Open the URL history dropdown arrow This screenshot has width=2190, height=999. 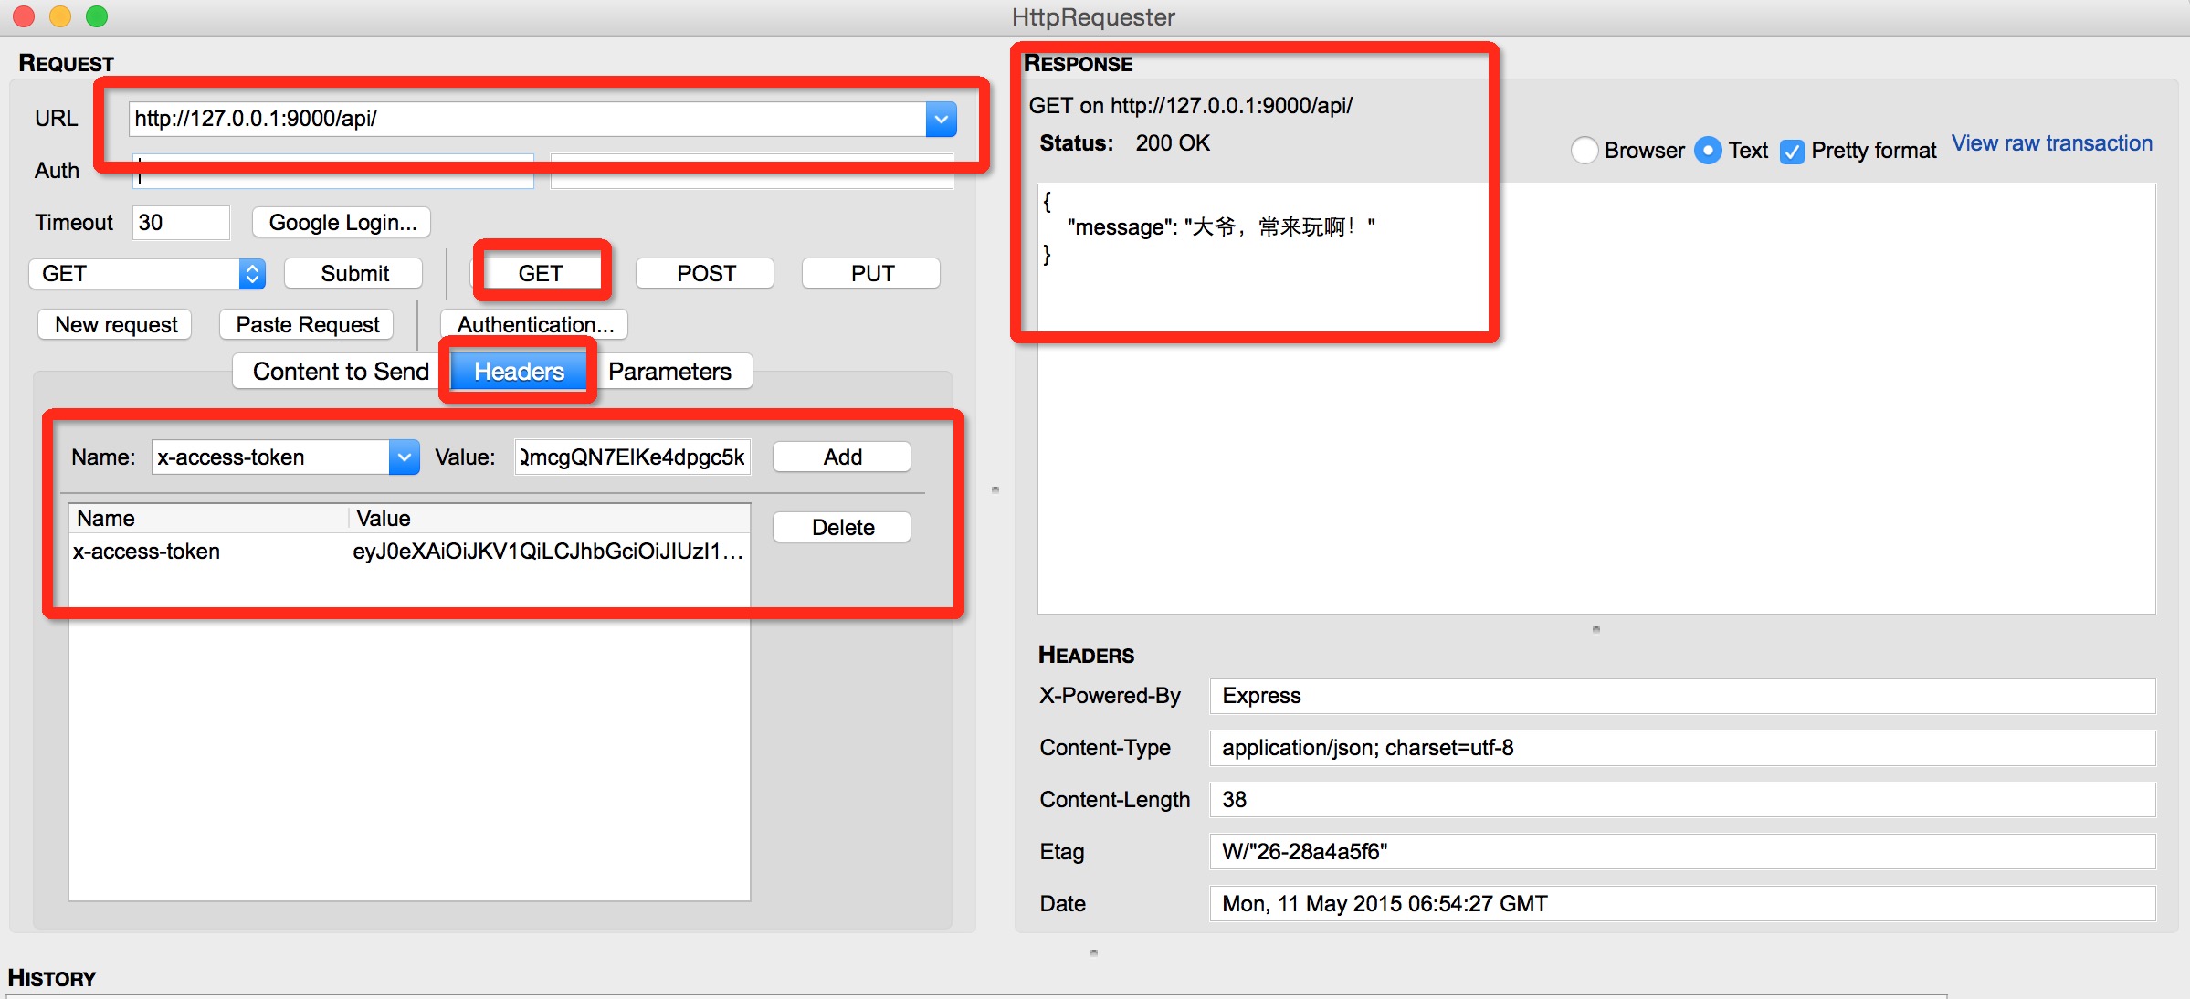pyautogui.click(x=941, y=119)
